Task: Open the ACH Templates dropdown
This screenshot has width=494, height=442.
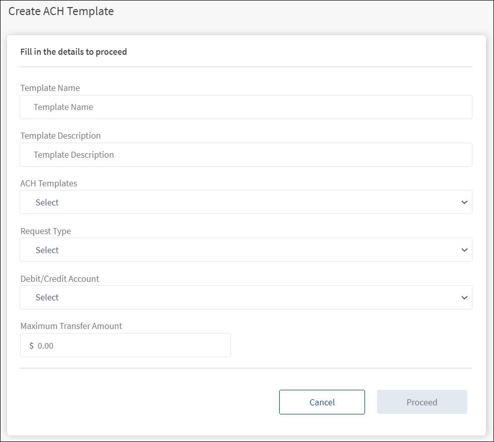Action: coord(245,202)
